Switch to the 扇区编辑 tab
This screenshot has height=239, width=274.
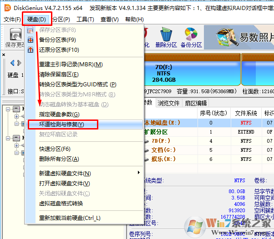tap(196, 103)
